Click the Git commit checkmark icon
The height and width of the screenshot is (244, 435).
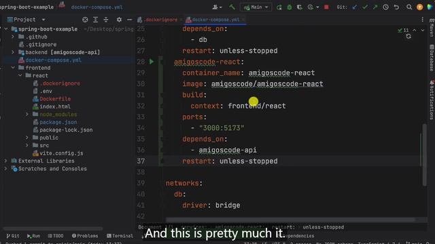365,7
